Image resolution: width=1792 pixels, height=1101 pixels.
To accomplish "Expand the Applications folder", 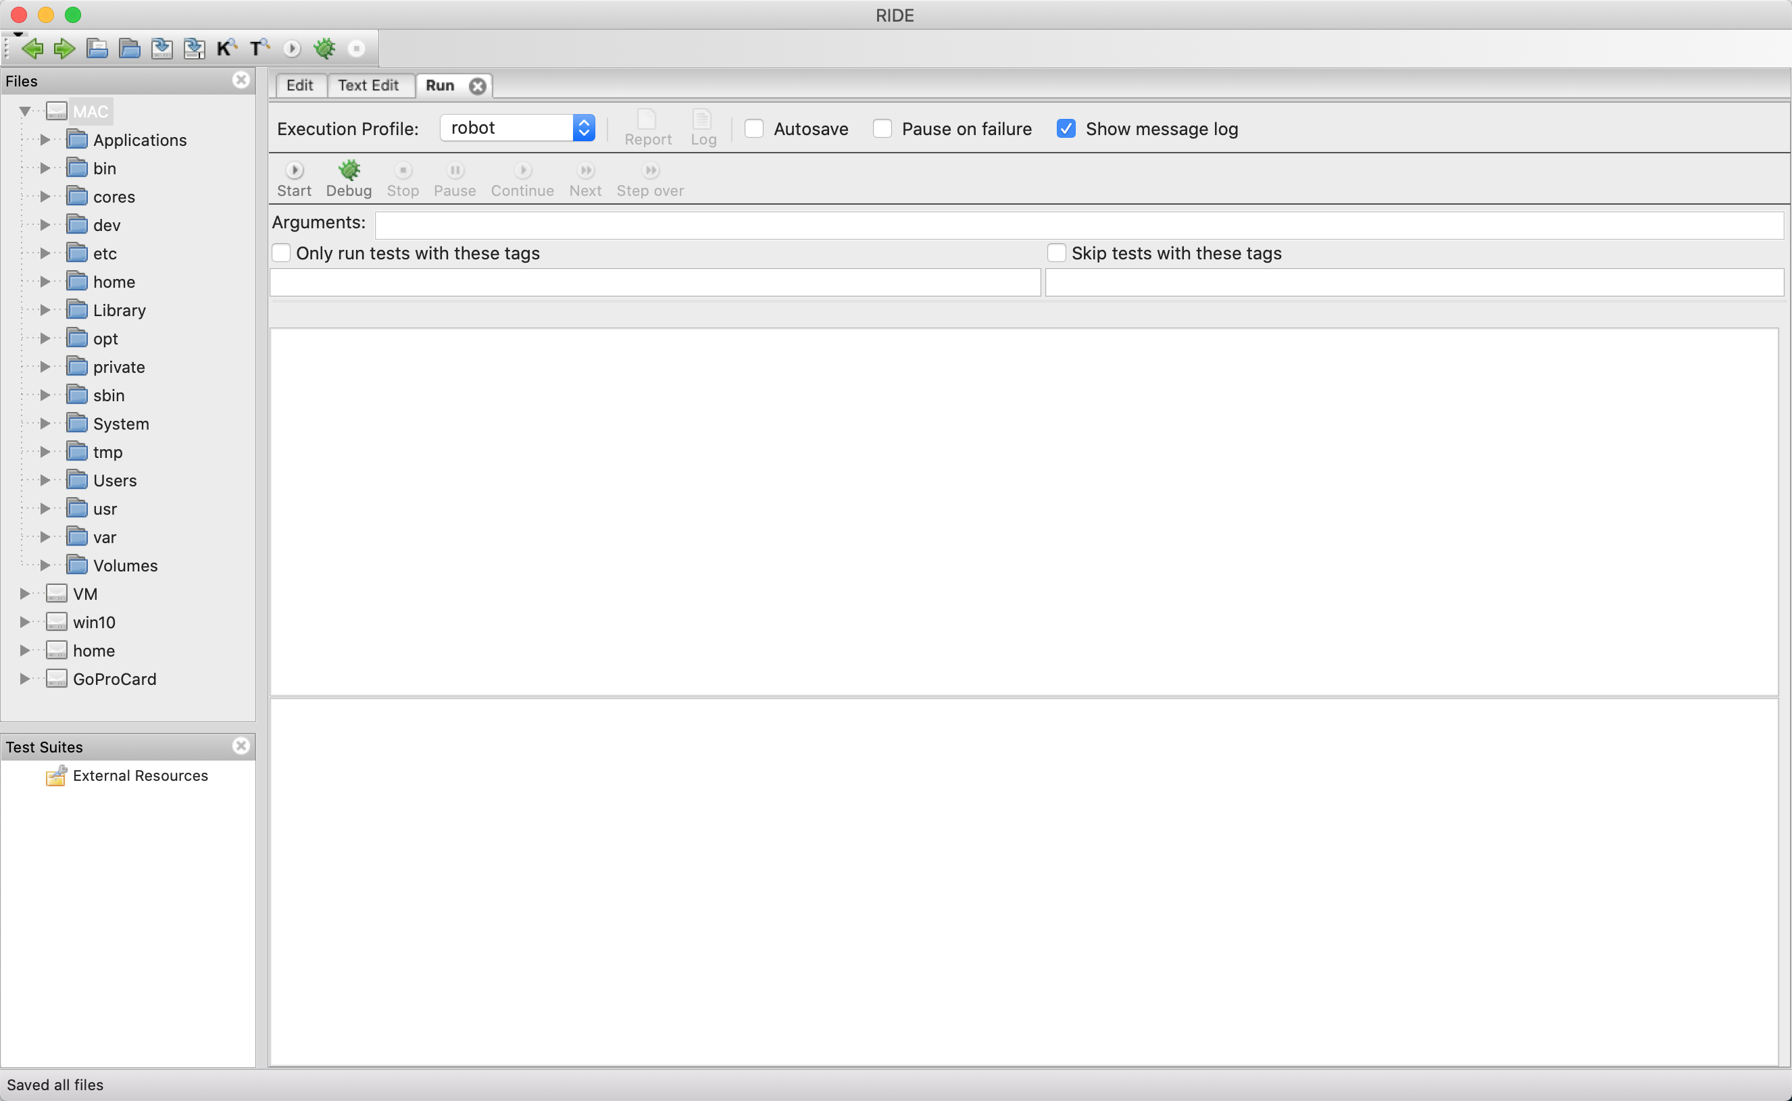I will coord(45,140).
